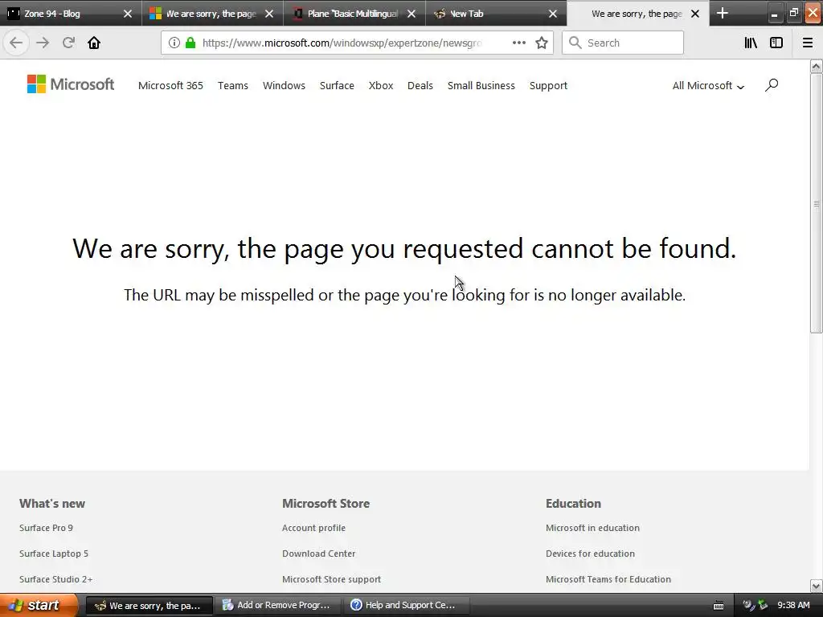Open Microsoft 365 nav link
The width and height of the screenshot is (823, 617).
170,85
